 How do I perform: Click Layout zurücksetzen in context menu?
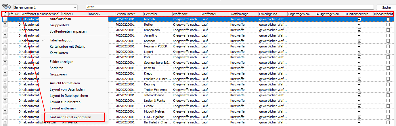(x=65, y=102)
